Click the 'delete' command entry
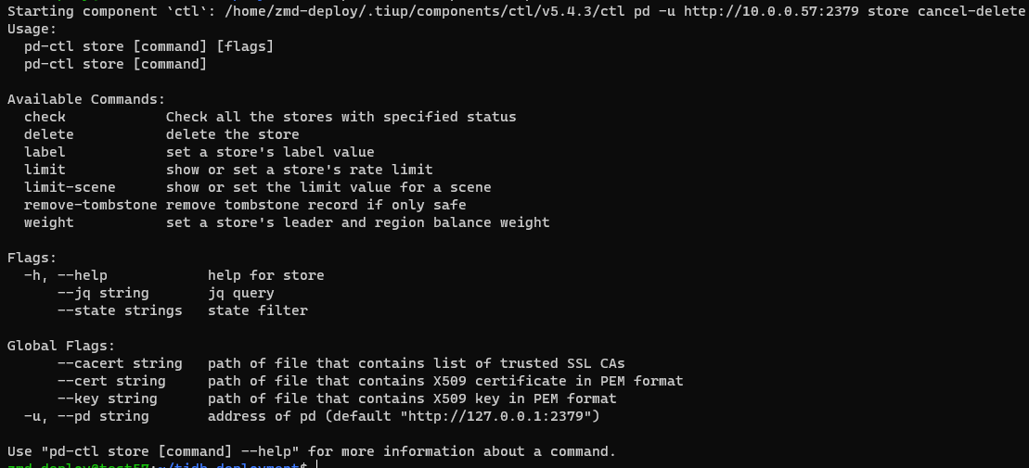The image size is (1029, 468). tap(48, 134)
